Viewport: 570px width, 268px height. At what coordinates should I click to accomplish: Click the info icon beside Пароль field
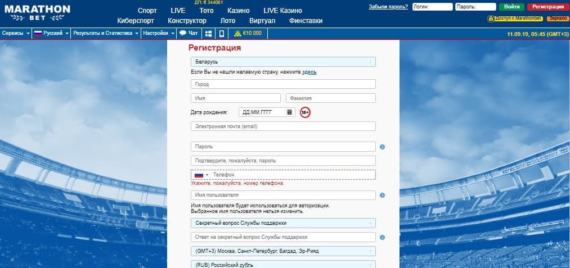(382, 147)
